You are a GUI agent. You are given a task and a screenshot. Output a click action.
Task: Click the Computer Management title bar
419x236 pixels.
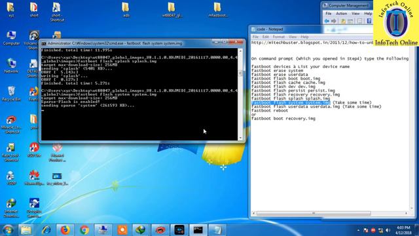[348, 5]
